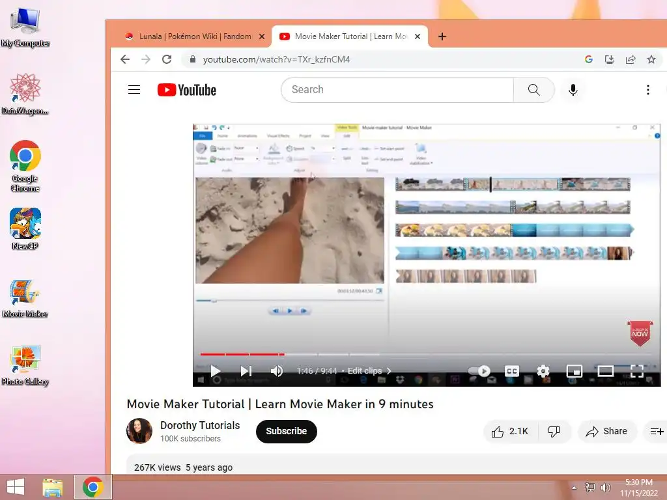Screen dimensions: 667x500
Task: Open the player settings gear
Action: [x=543, y=371]
